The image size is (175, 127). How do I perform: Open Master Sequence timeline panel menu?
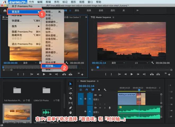(98, 81)
